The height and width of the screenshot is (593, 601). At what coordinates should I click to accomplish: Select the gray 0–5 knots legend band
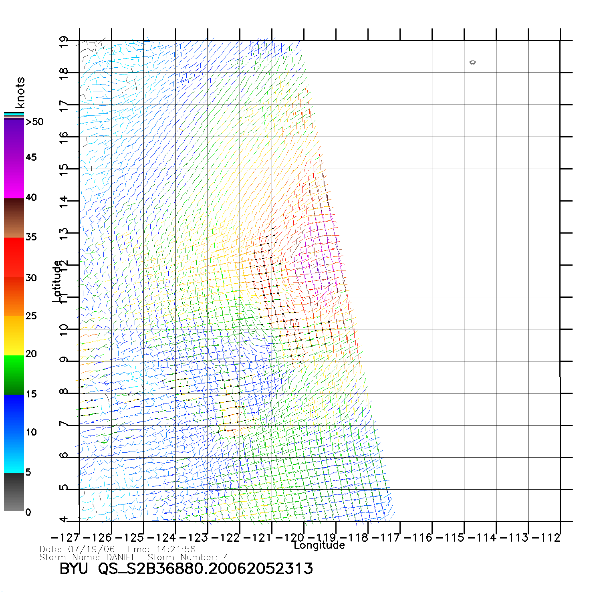coord(14,492)
